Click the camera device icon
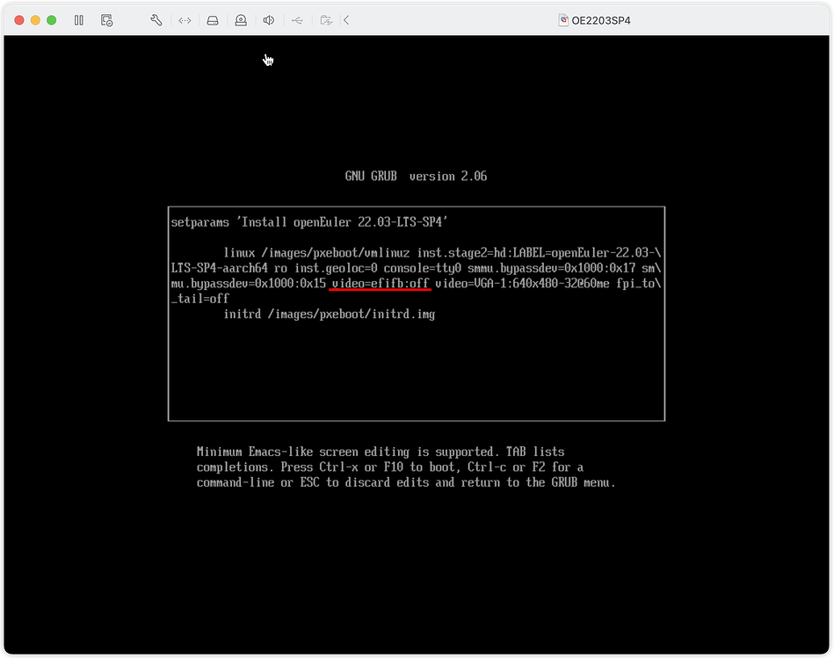 241,20
